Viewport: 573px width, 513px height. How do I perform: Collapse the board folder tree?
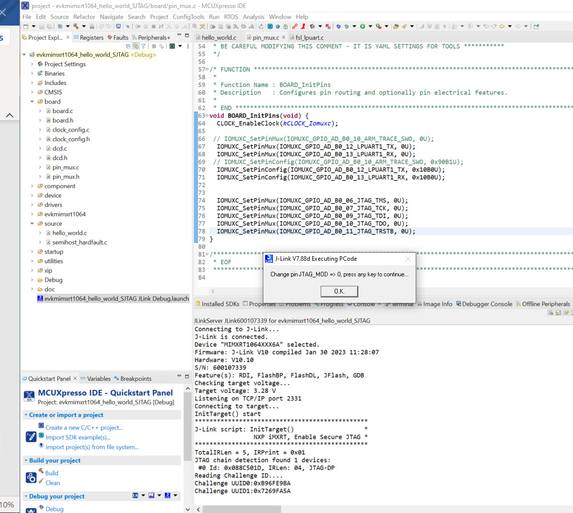point(32,101)
